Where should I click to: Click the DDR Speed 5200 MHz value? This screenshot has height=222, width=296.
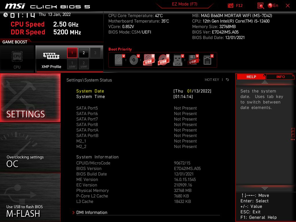point(67,32)
